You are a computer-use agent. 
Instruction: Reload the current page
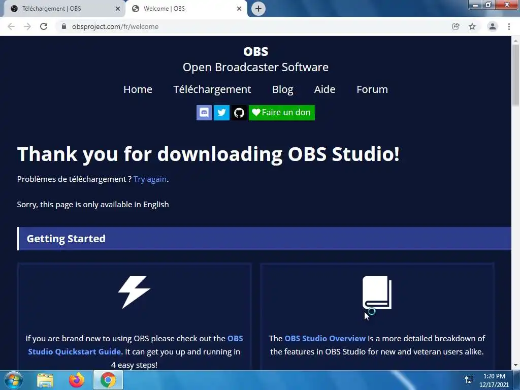[x=44, y=26]
